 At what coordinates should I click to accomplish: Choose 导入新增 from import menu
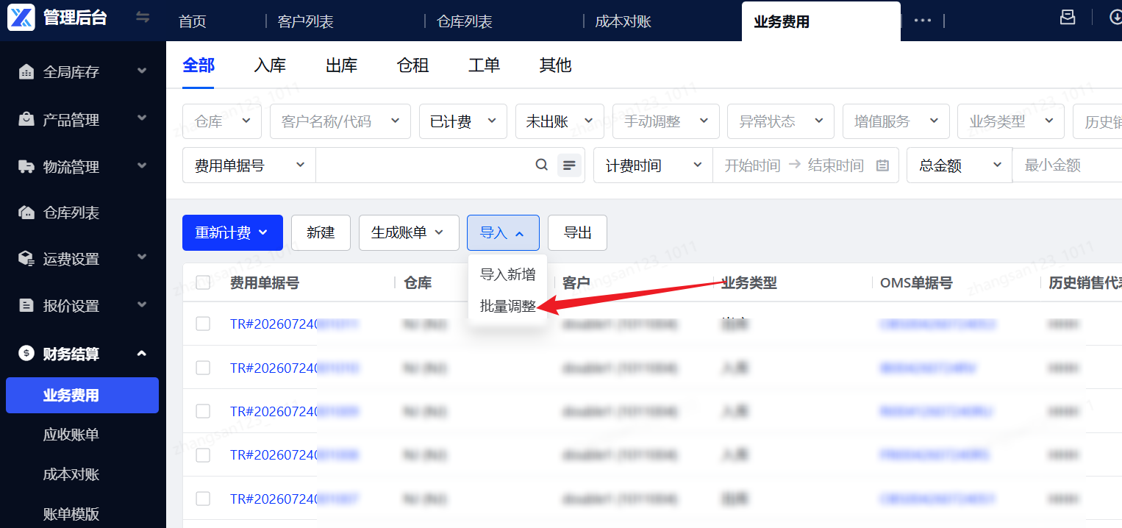508,274
